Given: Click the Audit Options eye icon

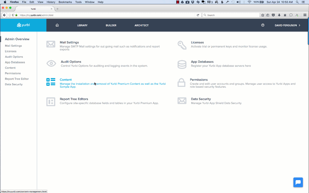Looking at the screenshot, I should (51, 64).
